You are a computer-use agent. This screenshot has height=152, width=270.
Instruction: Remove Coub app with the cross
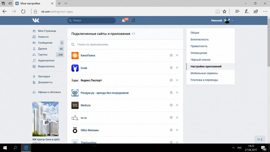(177, 67)
